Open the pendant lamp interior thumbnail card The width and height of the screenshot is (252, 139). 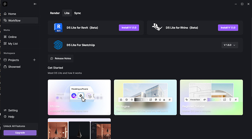pos(79,128)
